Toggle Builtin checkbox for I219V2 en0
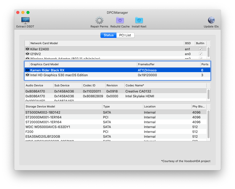This screenshot has width=235, height=189. 200,54
